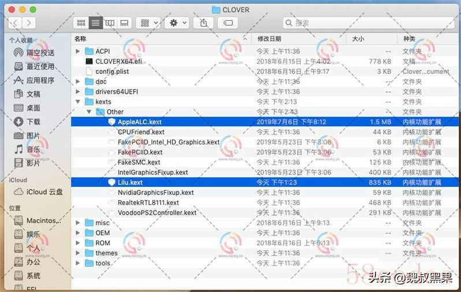Sort by 种类 column header
461x292 pixels.
429,39
